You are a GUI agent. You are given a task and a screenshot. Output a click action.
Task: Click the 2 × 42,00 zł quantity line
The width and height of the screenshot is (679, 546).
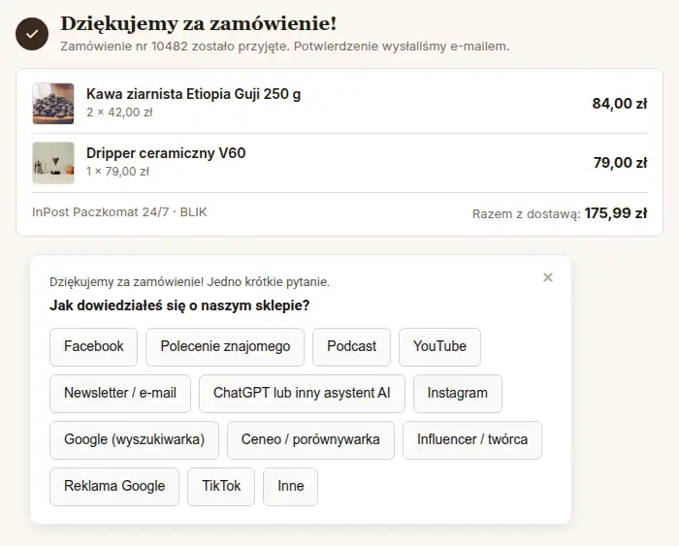(119, 112)
